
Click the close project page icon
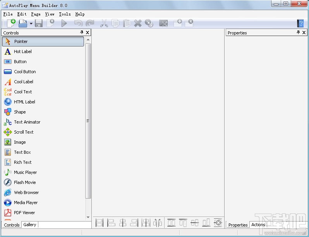(x=50, y=23)
